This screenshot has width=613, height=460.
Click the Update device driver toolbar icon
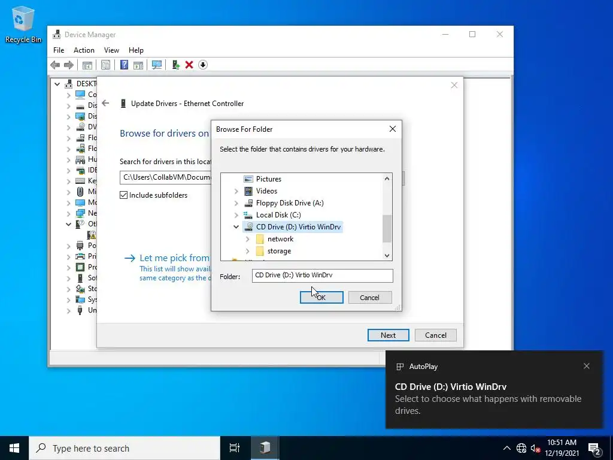pyautogui.click(x=175, y=65)
